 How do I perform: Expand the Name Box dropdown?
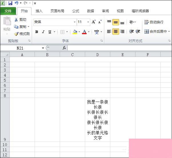[43, 48]
